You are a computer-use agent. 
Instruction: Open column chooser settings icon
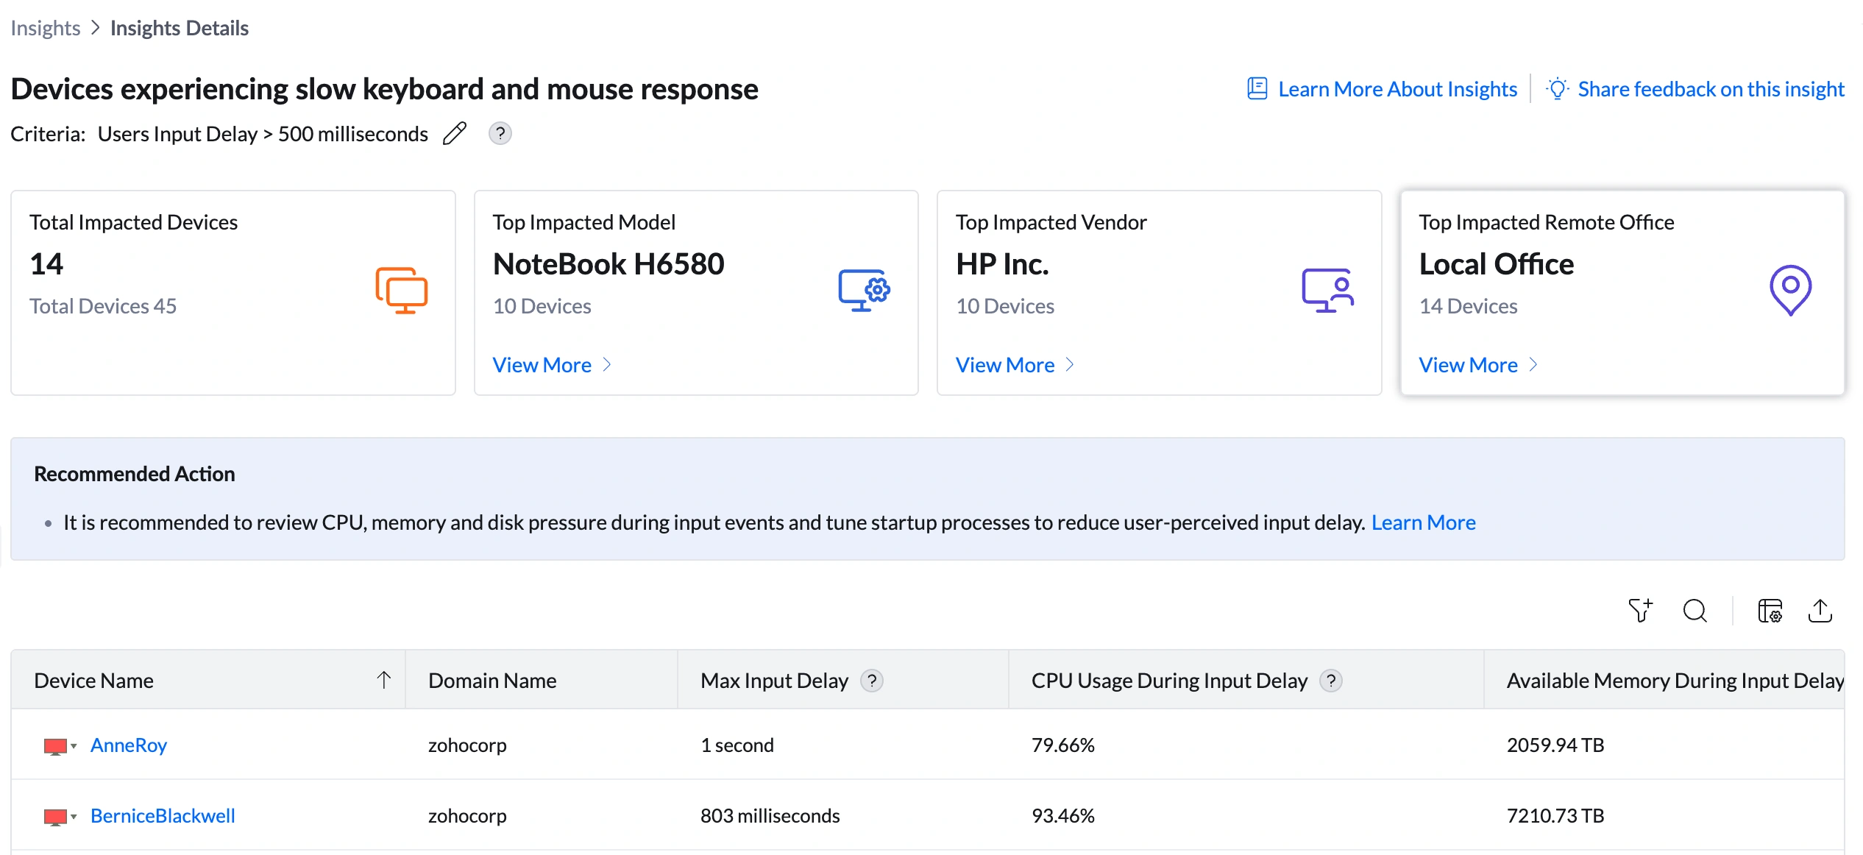[x=1770, y=611]
